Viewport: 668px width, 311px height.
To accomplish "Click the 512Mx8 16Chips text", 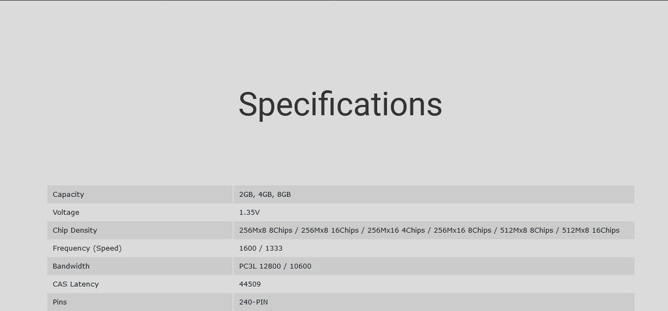I will tap(591, 230).
